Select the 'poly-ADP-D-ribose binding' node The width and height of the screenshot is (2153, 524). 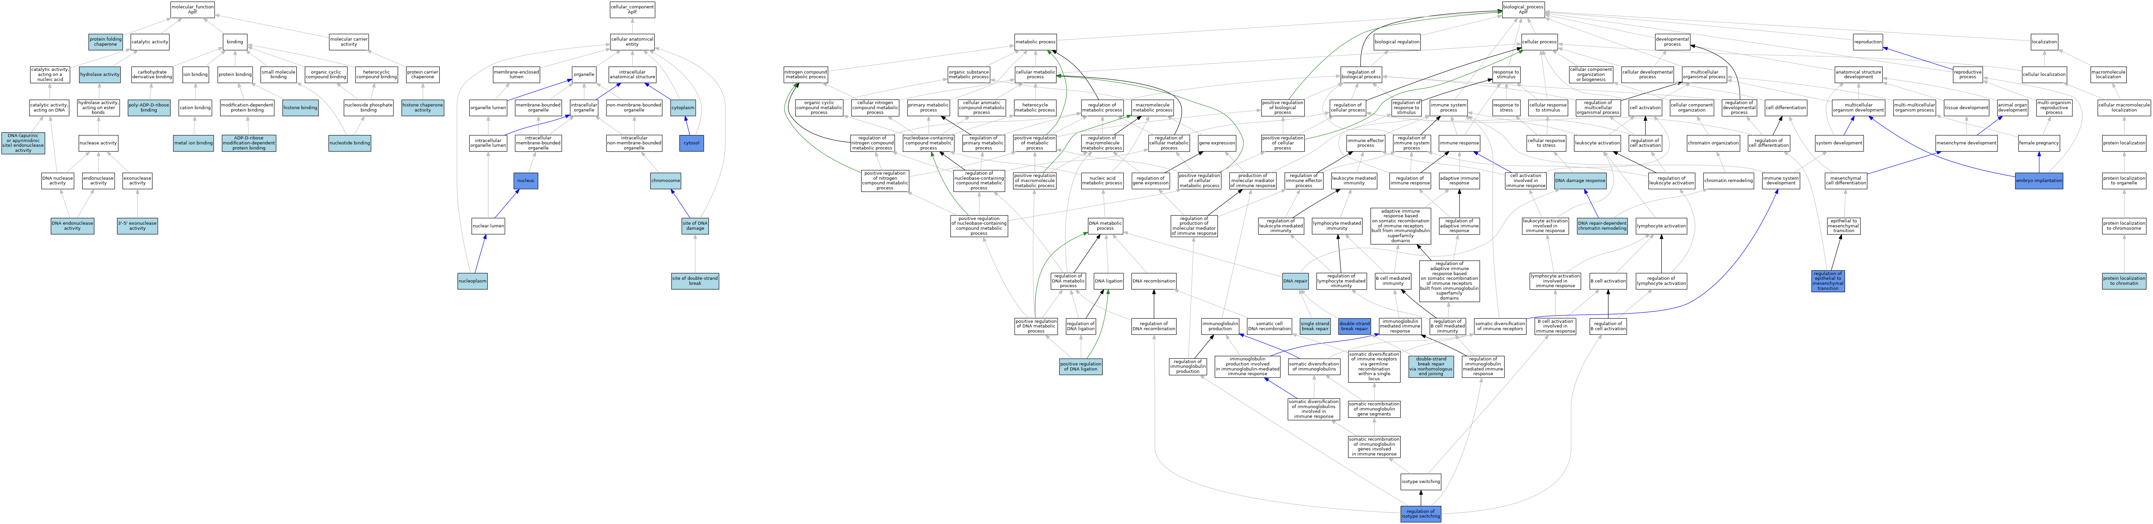[x=149, y=108]
